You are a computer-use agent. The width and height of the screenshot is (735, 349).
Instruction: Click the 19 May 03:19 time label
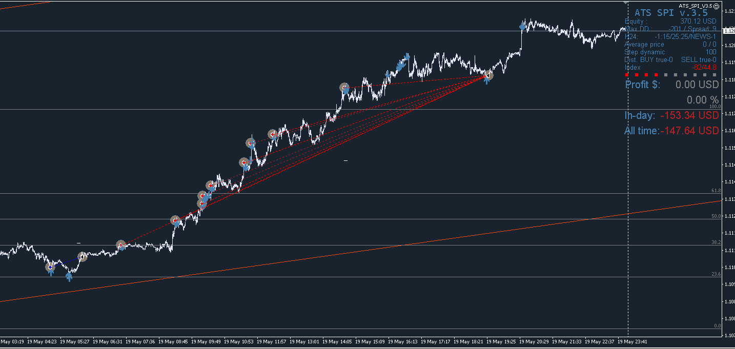coord(12,341)
